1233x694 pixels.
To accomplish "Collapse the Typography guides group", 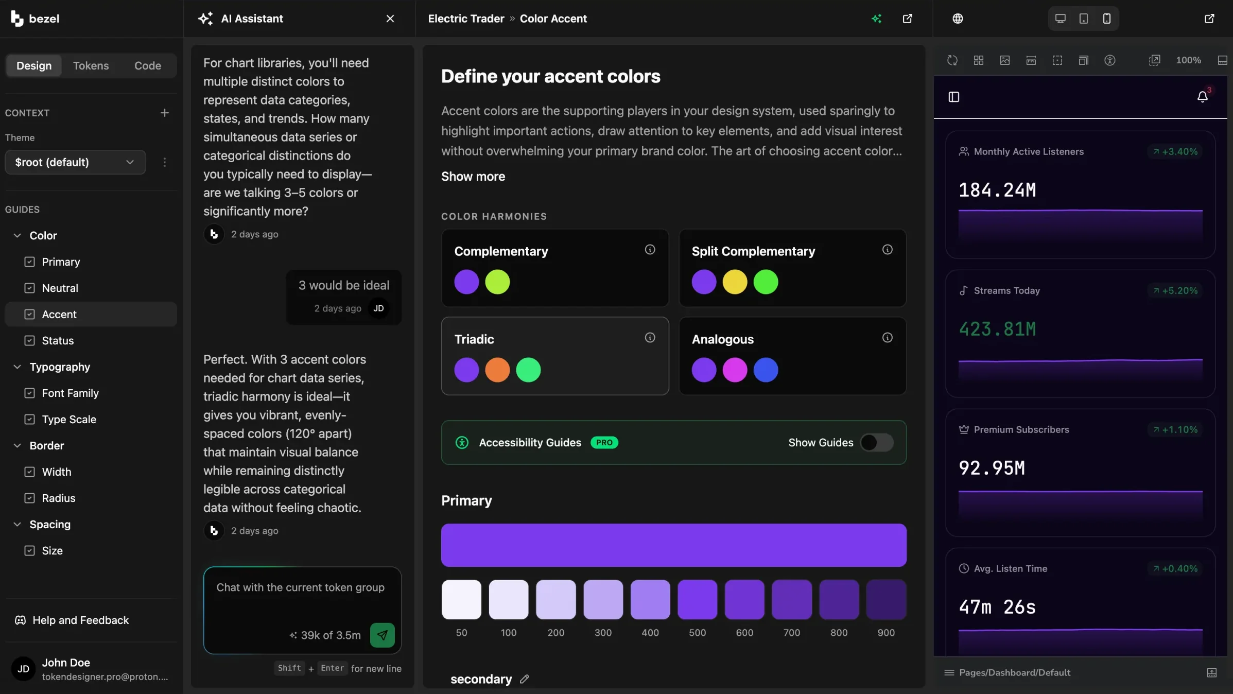I will [17, 367].
